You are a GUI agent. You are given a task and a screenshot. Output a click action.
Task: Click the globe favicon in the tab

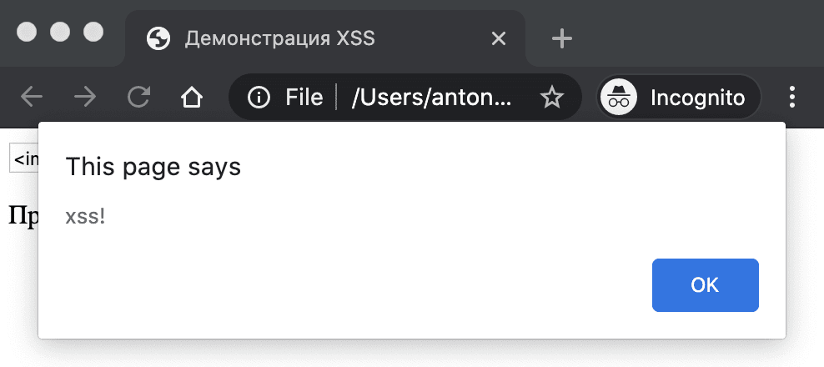pos(158,38)
